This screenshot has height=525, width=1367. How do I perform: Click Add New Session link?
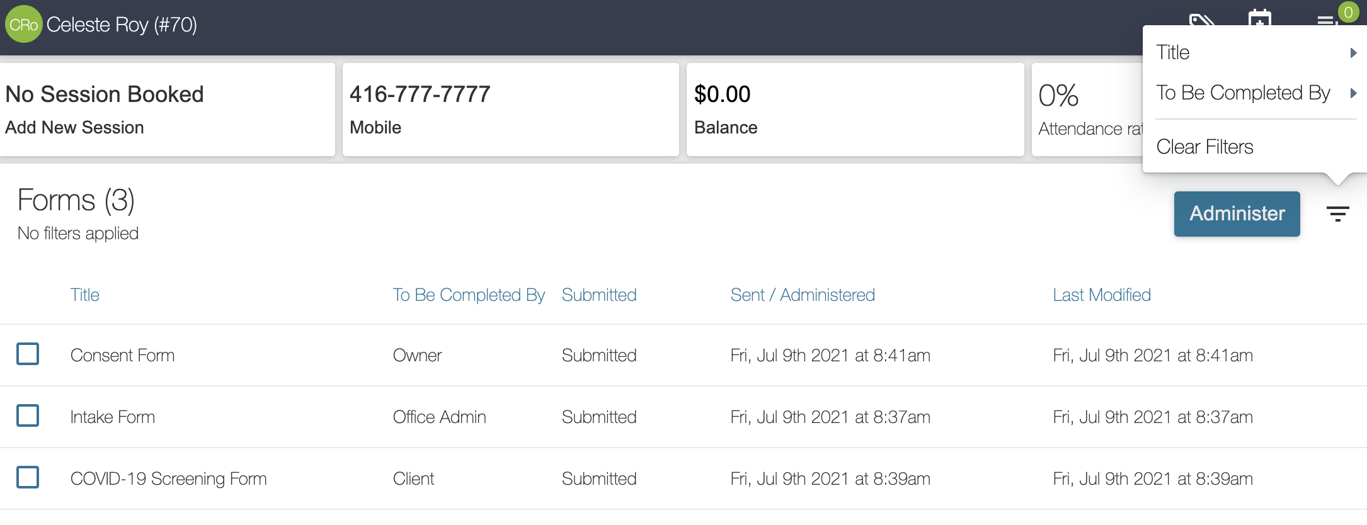point(75,127)
